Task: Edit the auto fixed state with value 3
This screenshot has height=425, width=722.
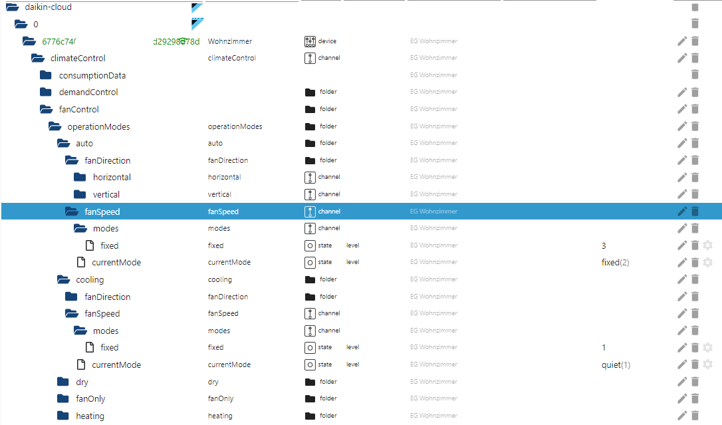Action: click(x=682, y=245)
